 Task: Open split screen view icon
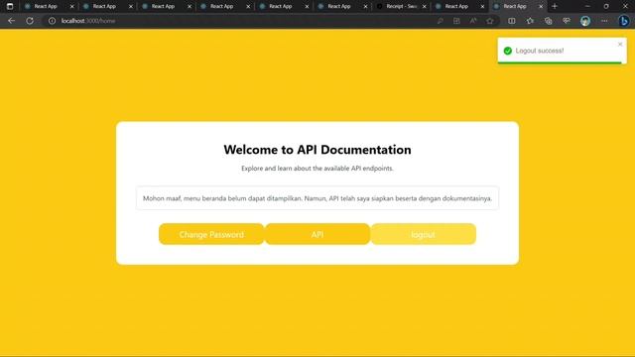tap(512, 21)
